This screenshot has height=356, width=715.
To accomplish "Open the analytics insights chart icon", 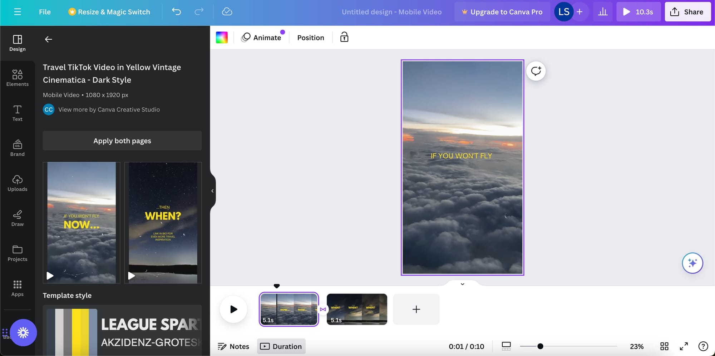I will pos(603,12).
